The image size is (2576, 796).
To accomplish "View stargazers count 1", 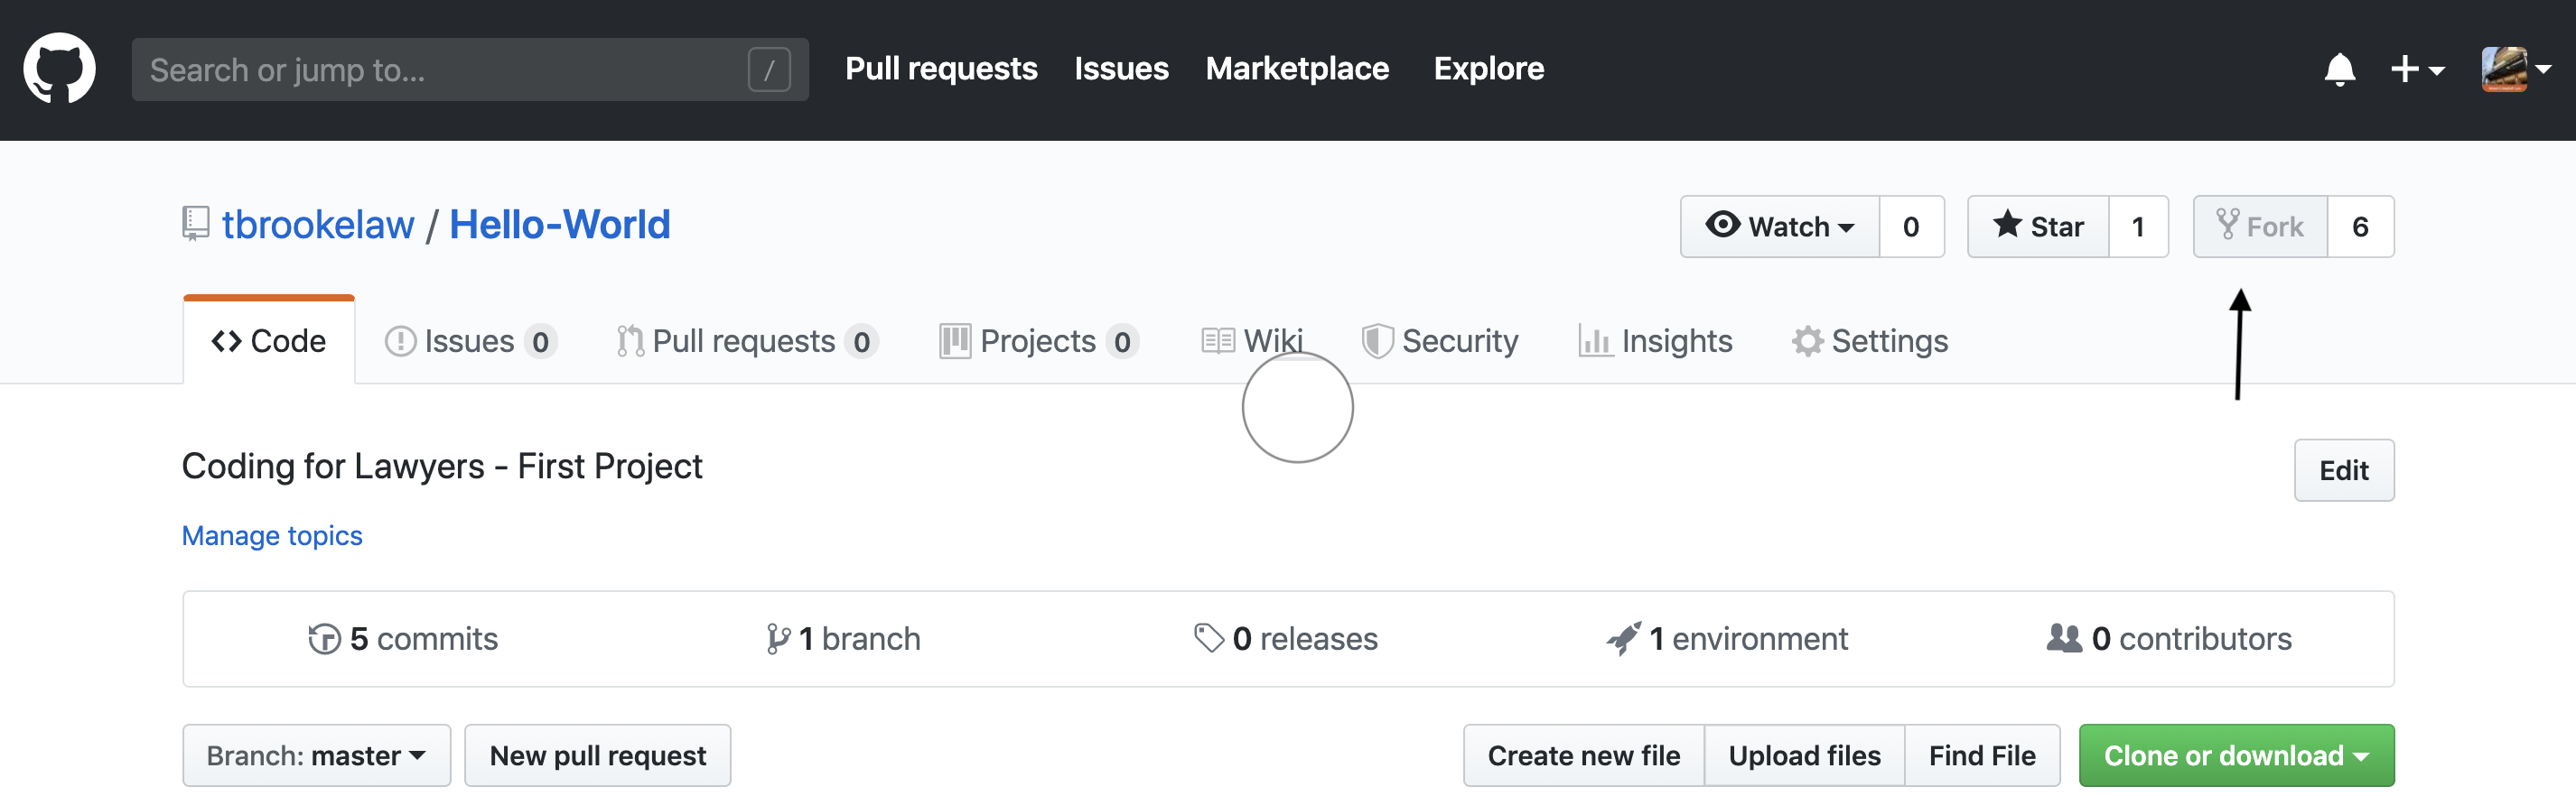I will 2138,227.
